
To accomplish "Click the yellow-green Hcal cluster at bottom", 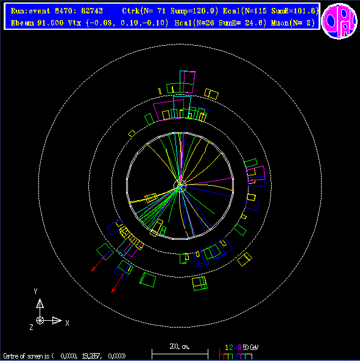I will 199,284.
